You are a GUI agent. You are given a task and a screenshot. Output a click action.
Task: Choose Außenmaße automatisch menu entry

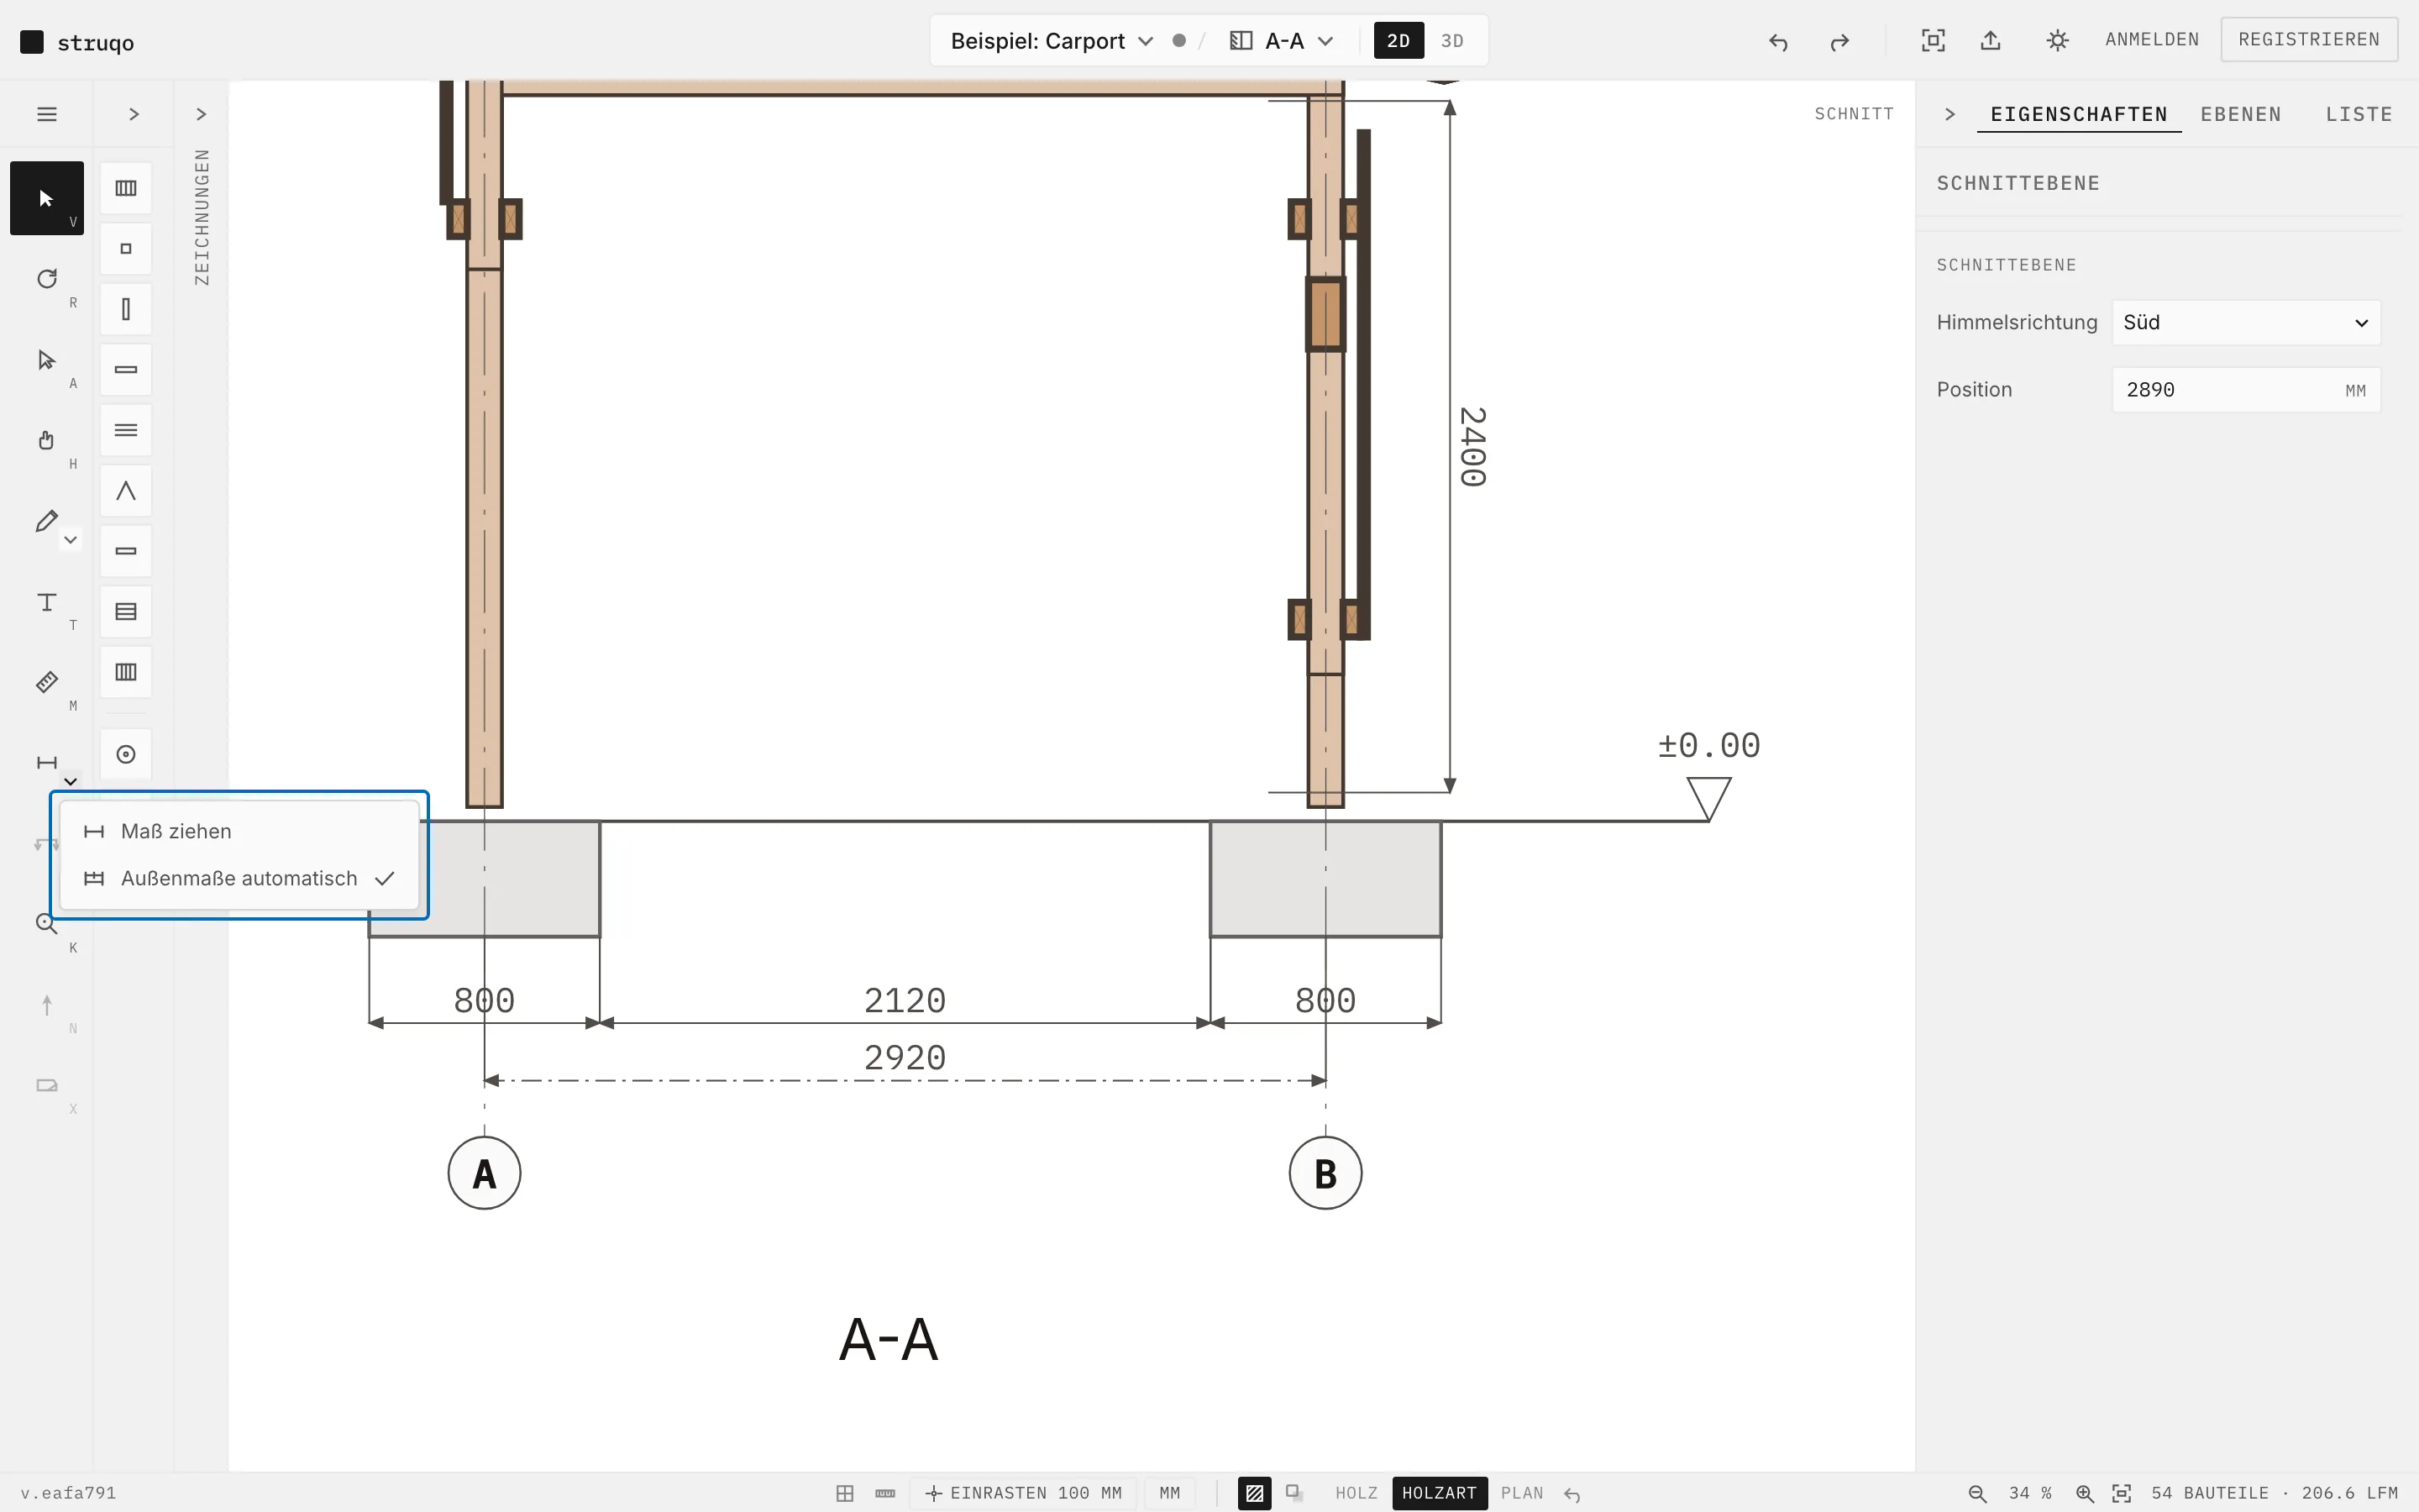[x=239, y=878]
